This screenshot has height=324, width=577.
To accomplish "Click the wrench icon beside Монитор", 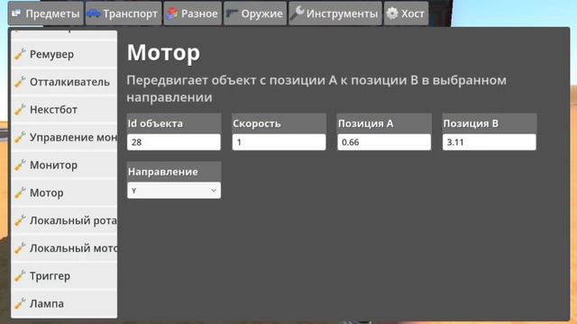I will (20, 165).
